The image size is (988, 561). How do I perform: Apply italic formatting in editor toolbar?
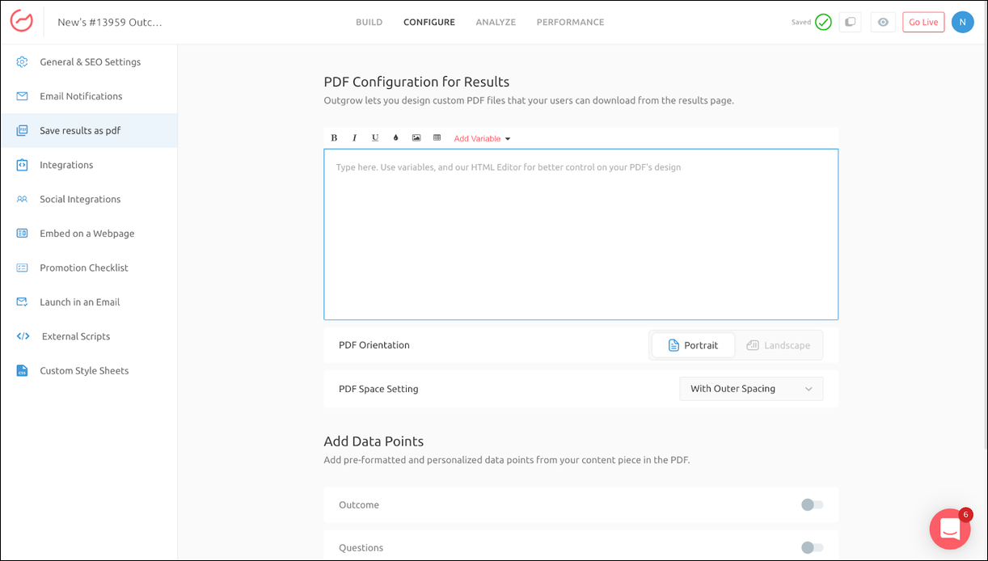[354, 138]
